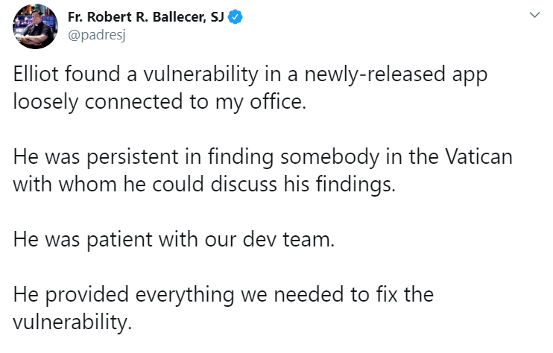Select the line "He was patient with our dev team."

coord(174,239)
